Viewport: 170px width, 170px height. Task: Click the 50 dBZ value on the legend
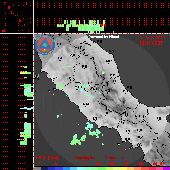pyautogui.click(x=141, y=164)
